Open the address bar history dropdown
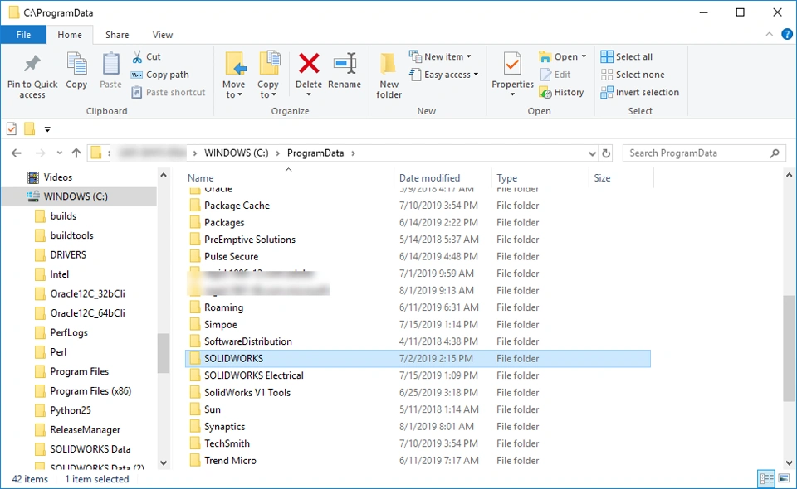The width and height of the screenshot is (797, 489). click(592, 153)
